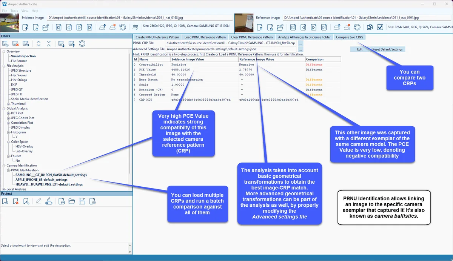Image resolution: width=453 pixels, height=261 pixels.
Task: Select APPLE_IPHONE_6S-default_settings in tree
Action: pyautogui.click(x=42, y=180)
